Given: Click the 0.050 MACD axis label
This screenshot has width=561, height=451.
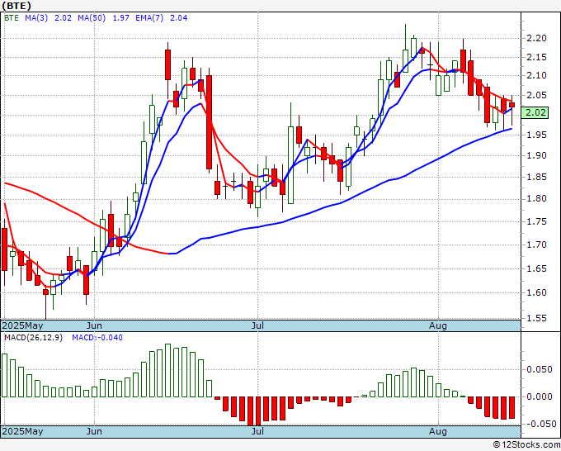Looking at the screenshot, I should click(540, 369).
